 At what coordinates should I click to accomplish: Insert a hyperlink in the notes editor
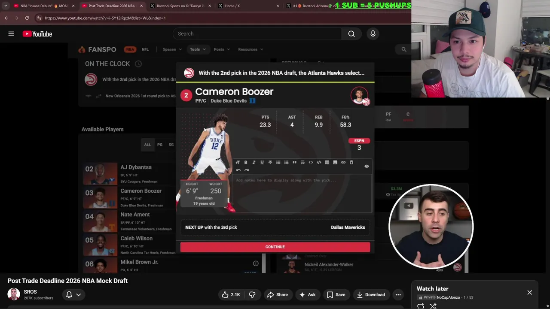pos(343,162)
